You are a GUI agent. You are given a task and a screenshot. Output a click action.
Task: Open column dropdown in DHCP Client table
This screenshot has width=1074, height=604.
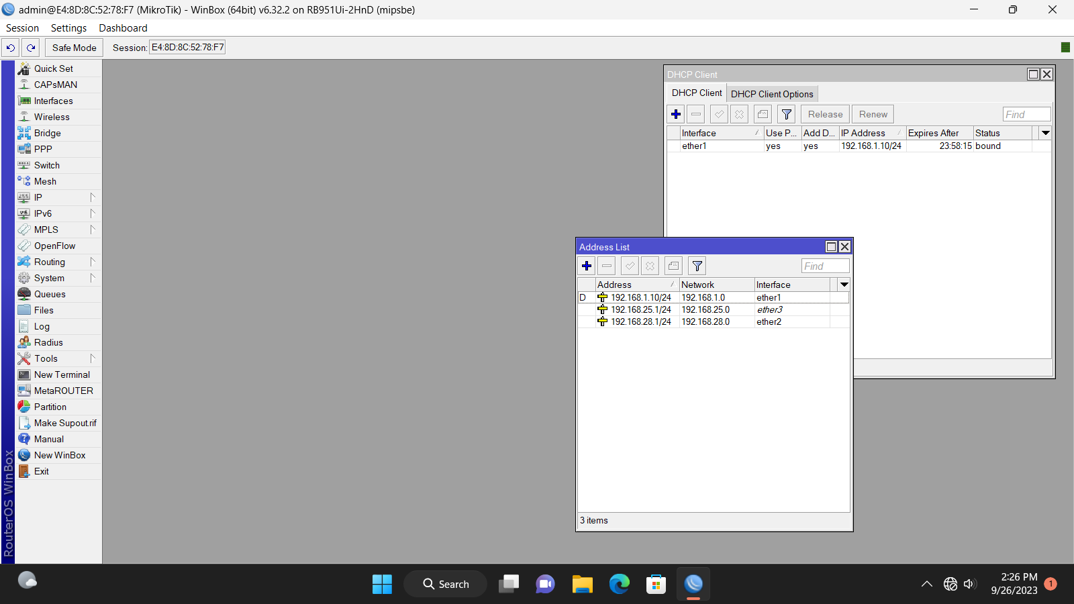pos(1045,133)
